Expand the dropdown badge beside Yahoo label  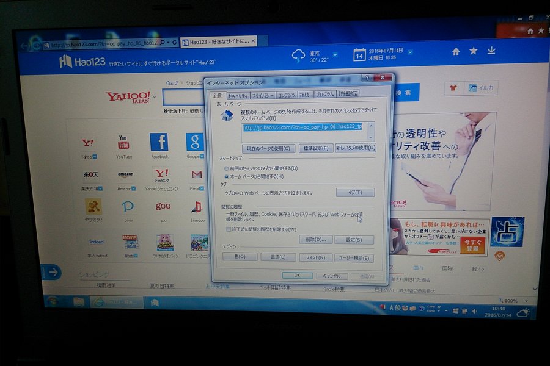95,157
